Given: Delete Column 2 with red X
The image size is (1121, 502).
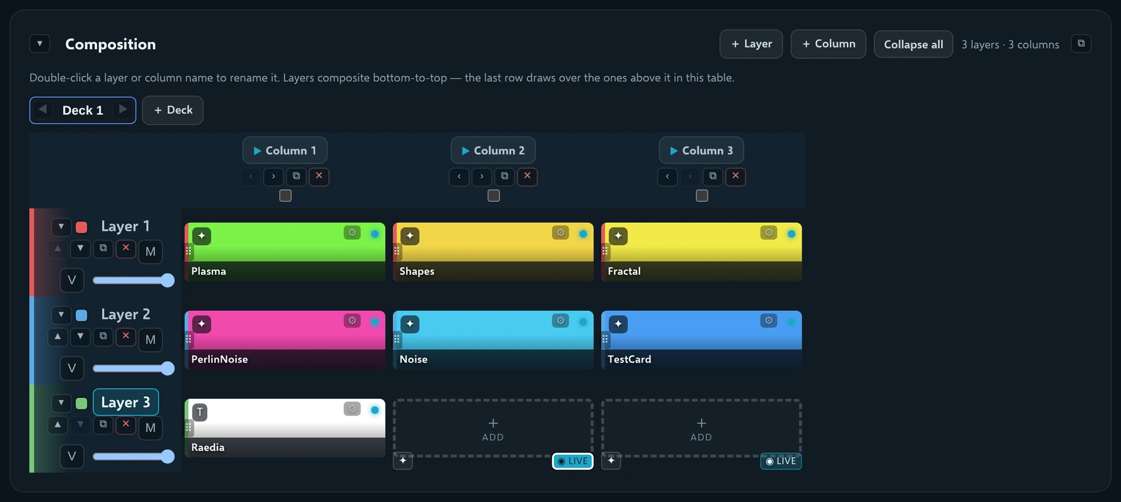Looking at the screenshot, I should click(x=527, y=176).
